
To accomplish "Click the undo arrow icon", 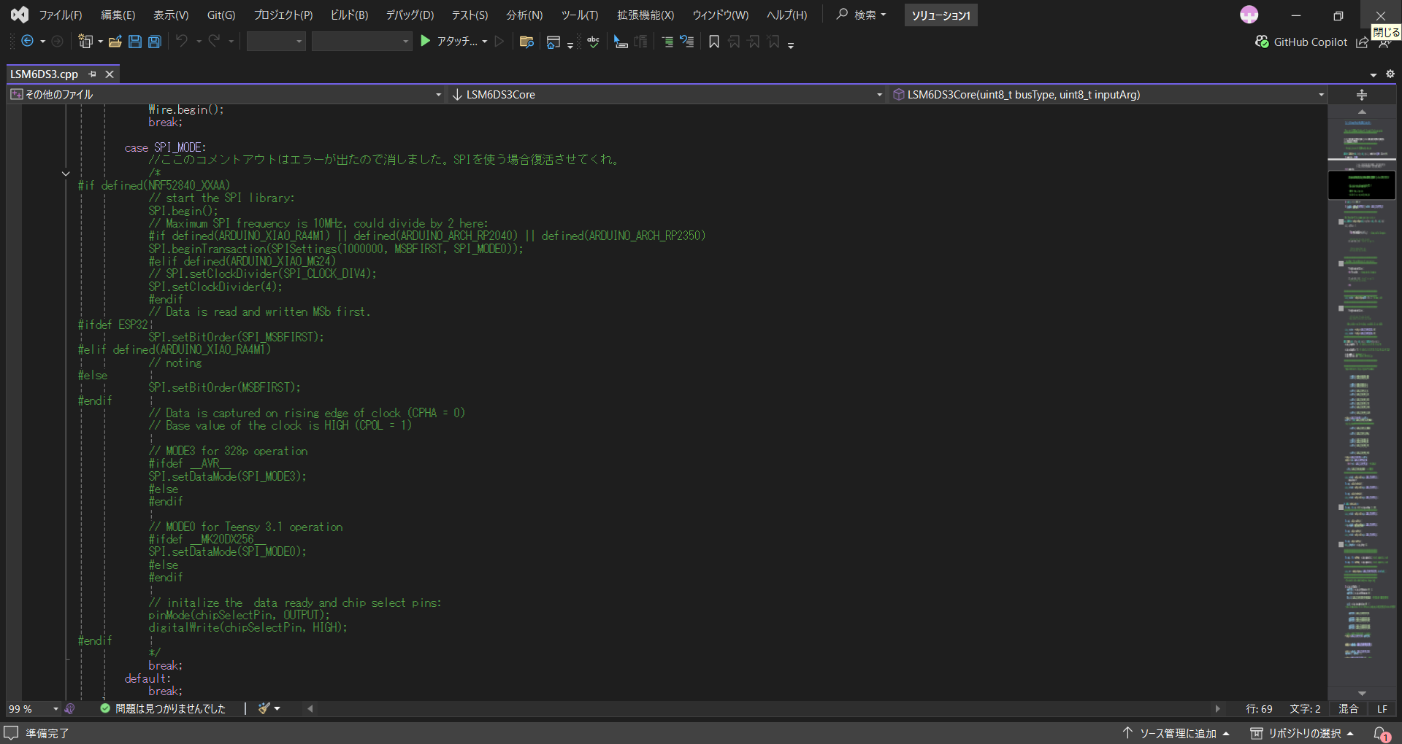I will 182,42.
